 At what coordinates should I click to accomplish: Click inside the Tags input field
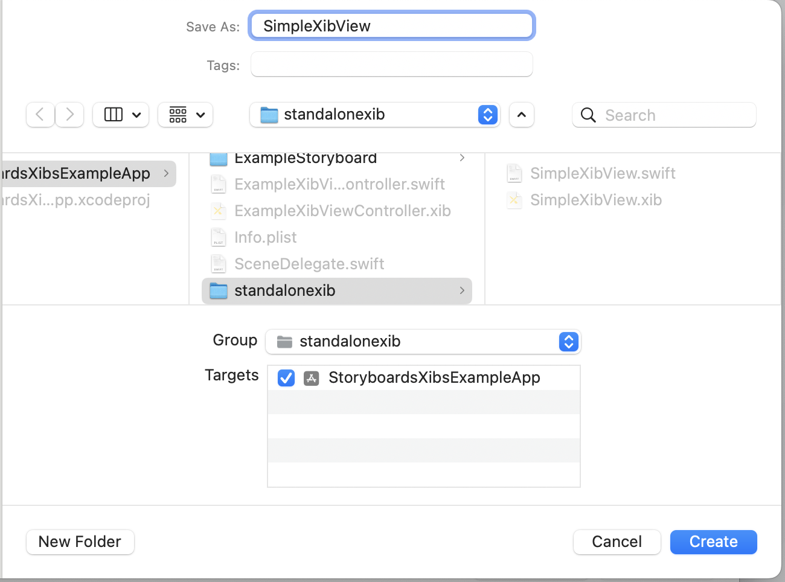pyautogui.click(x=391, y=65)
